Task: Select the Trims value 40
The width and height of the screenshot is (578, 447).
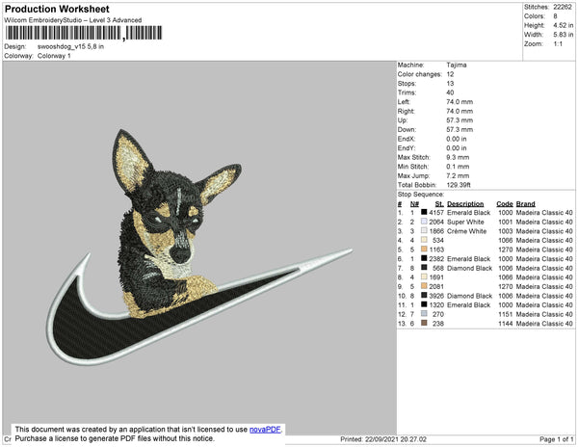Action: [x=450, y=92]
